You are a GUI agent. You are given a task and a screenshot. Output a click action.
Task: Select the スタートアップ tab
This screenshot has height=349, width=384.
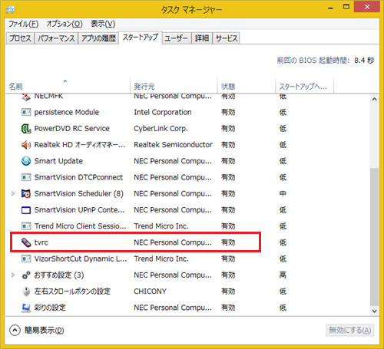click(x=141, y=38)
